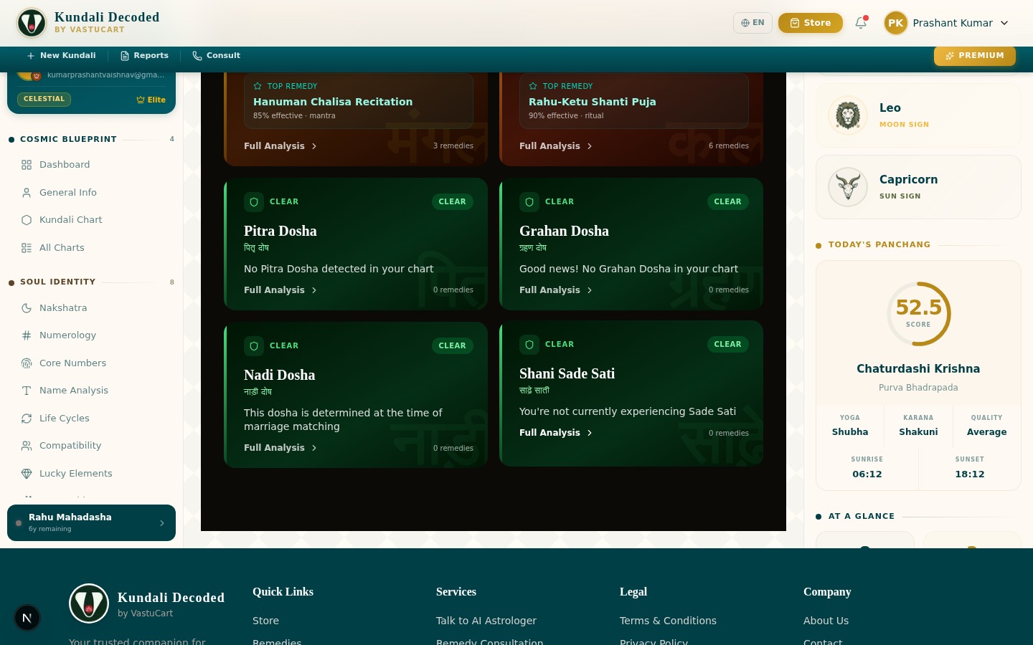Click the Capricorn sun sign goat icon
Viewport: 1033px width, 645px height.
pos(847,187)
